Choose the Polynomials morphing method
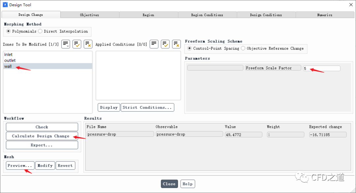 (9, 31)
